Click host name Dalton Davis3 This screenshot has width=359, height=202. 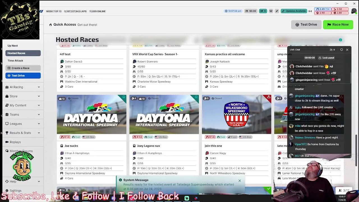coord(73,61)
